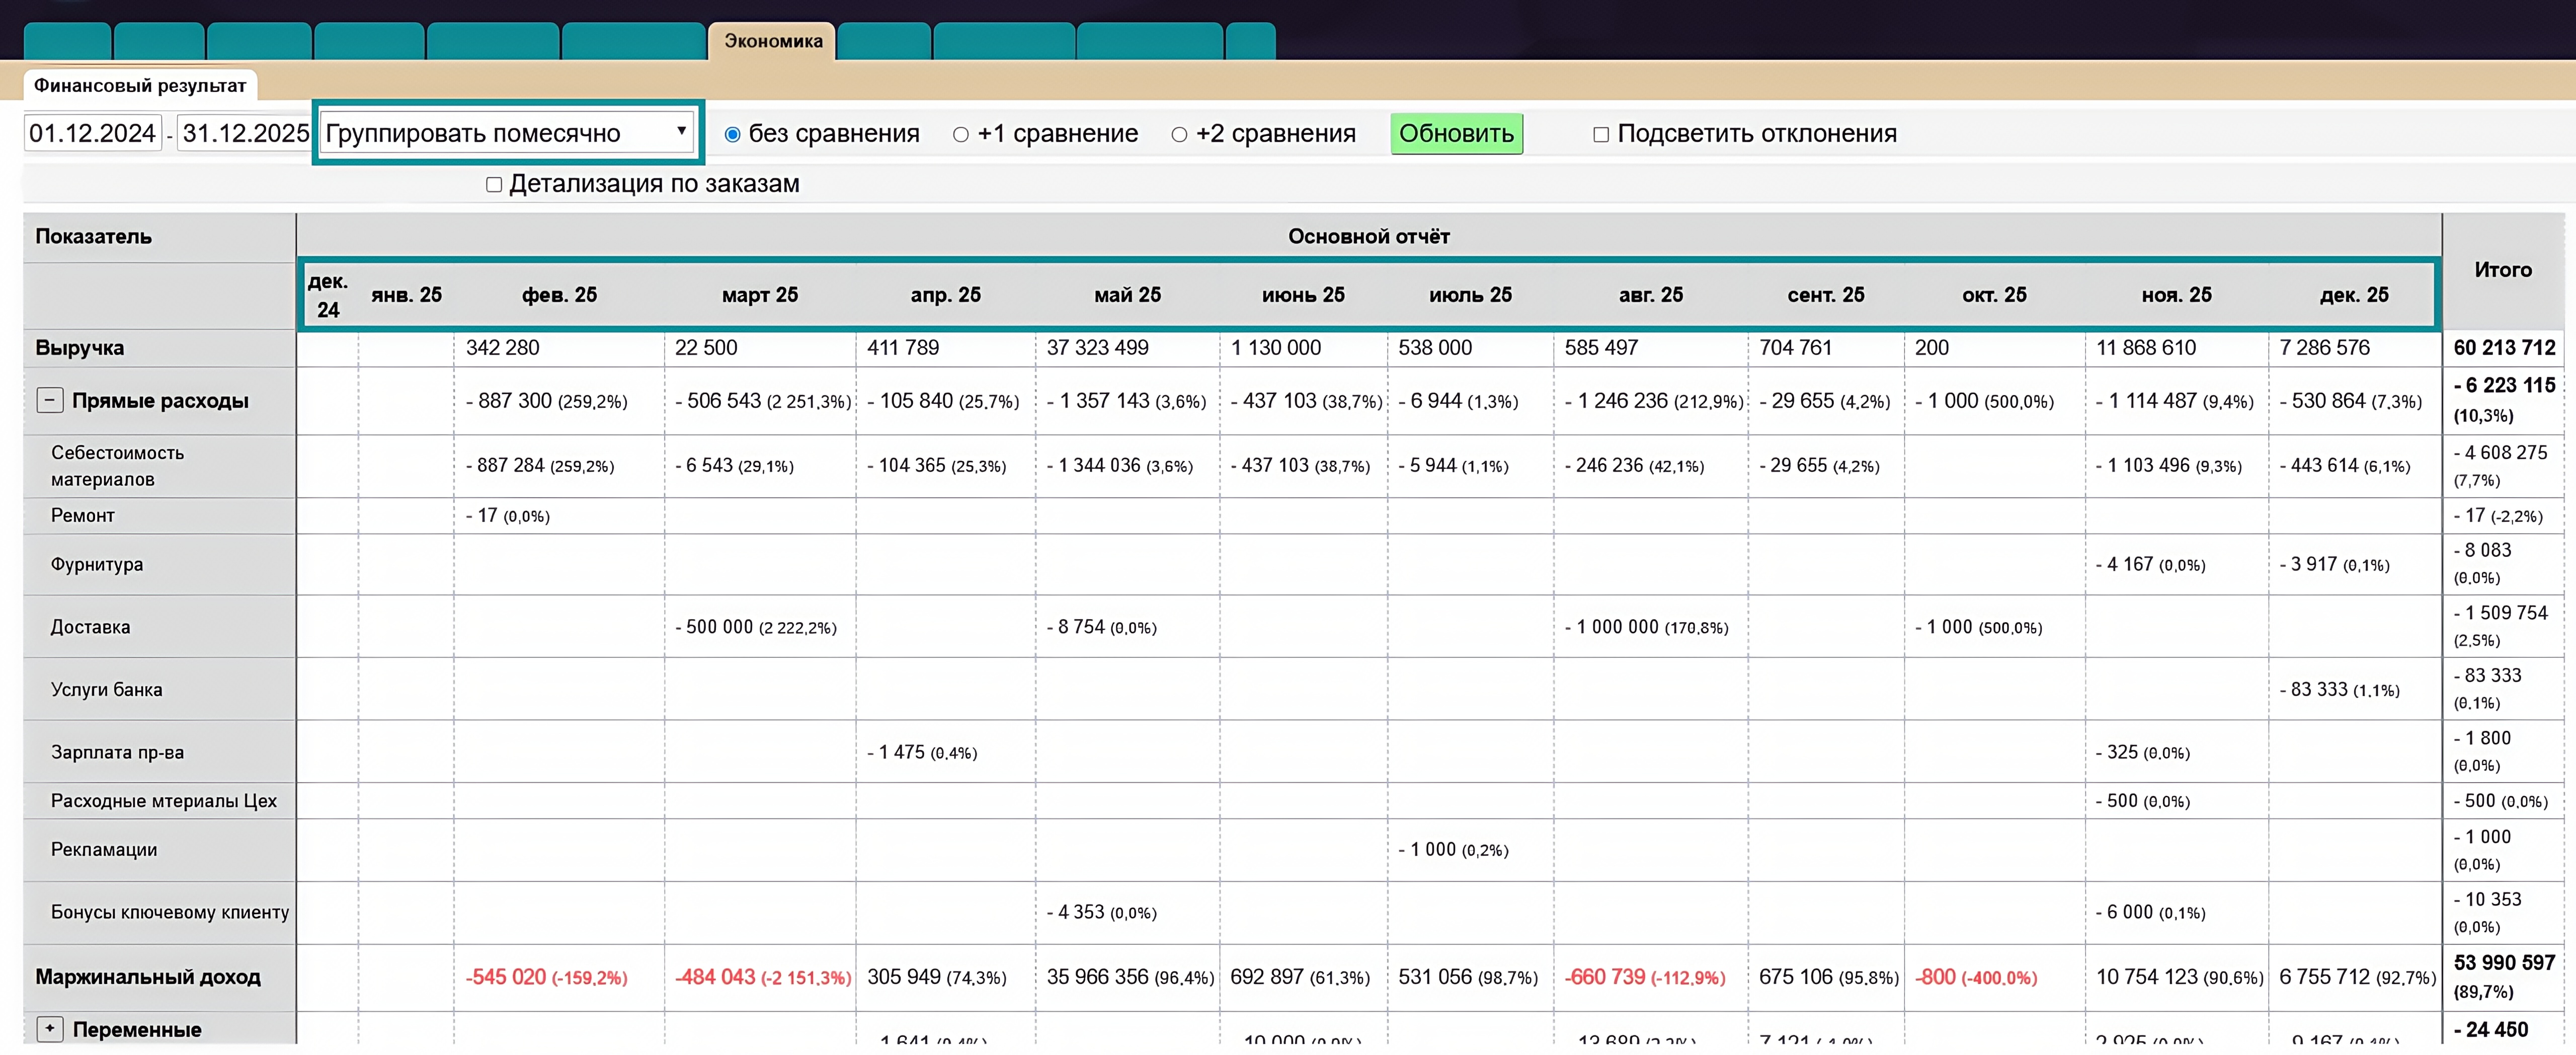Screen dimensions: 2576x1055
Task: Click the Доставка row label
Action: (90, 627)
